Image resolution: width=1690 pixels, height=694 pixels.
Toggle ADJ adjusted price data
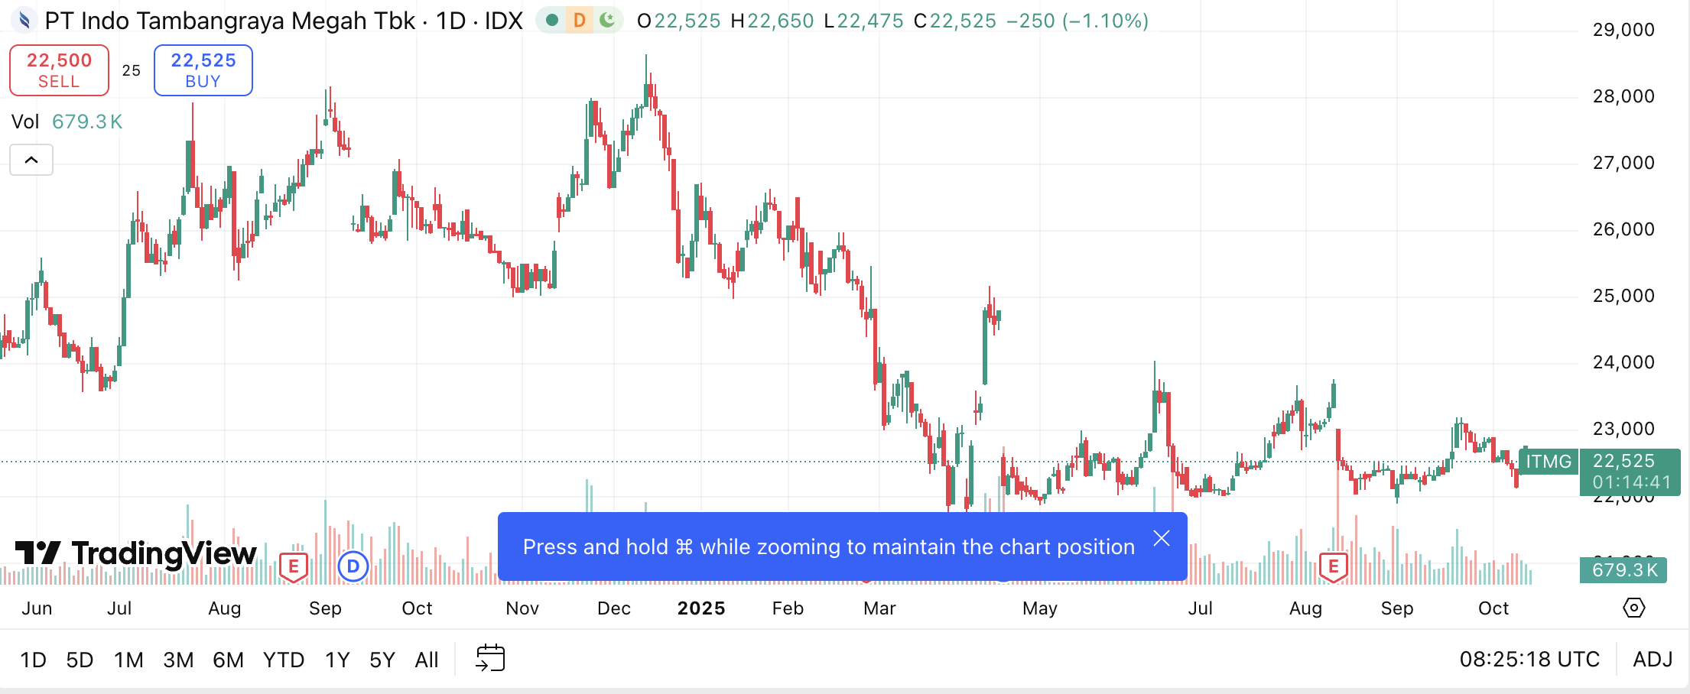coord(1653,659)
